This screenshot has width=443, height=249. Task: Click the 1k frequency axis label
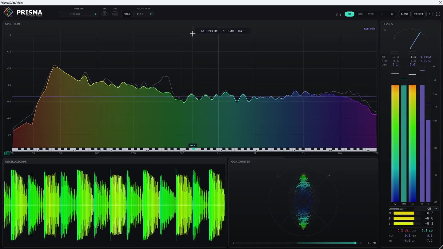218,153
